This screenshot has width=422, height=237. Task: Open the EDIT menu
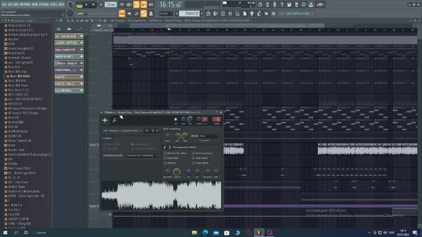click(11, 5)
